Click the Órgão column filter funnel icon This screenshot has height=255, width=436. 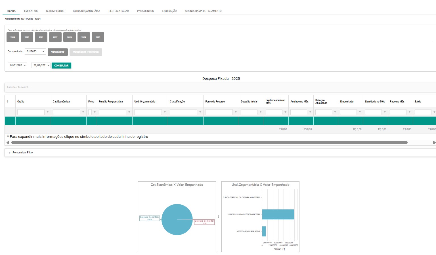coord(48,112)
